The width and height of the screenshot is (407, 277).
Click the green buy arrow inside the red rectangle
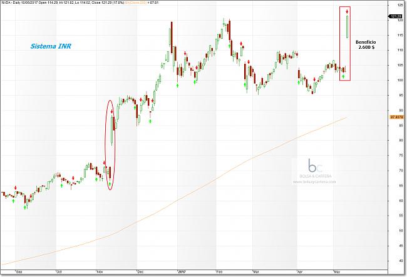(x=343, y=76)
